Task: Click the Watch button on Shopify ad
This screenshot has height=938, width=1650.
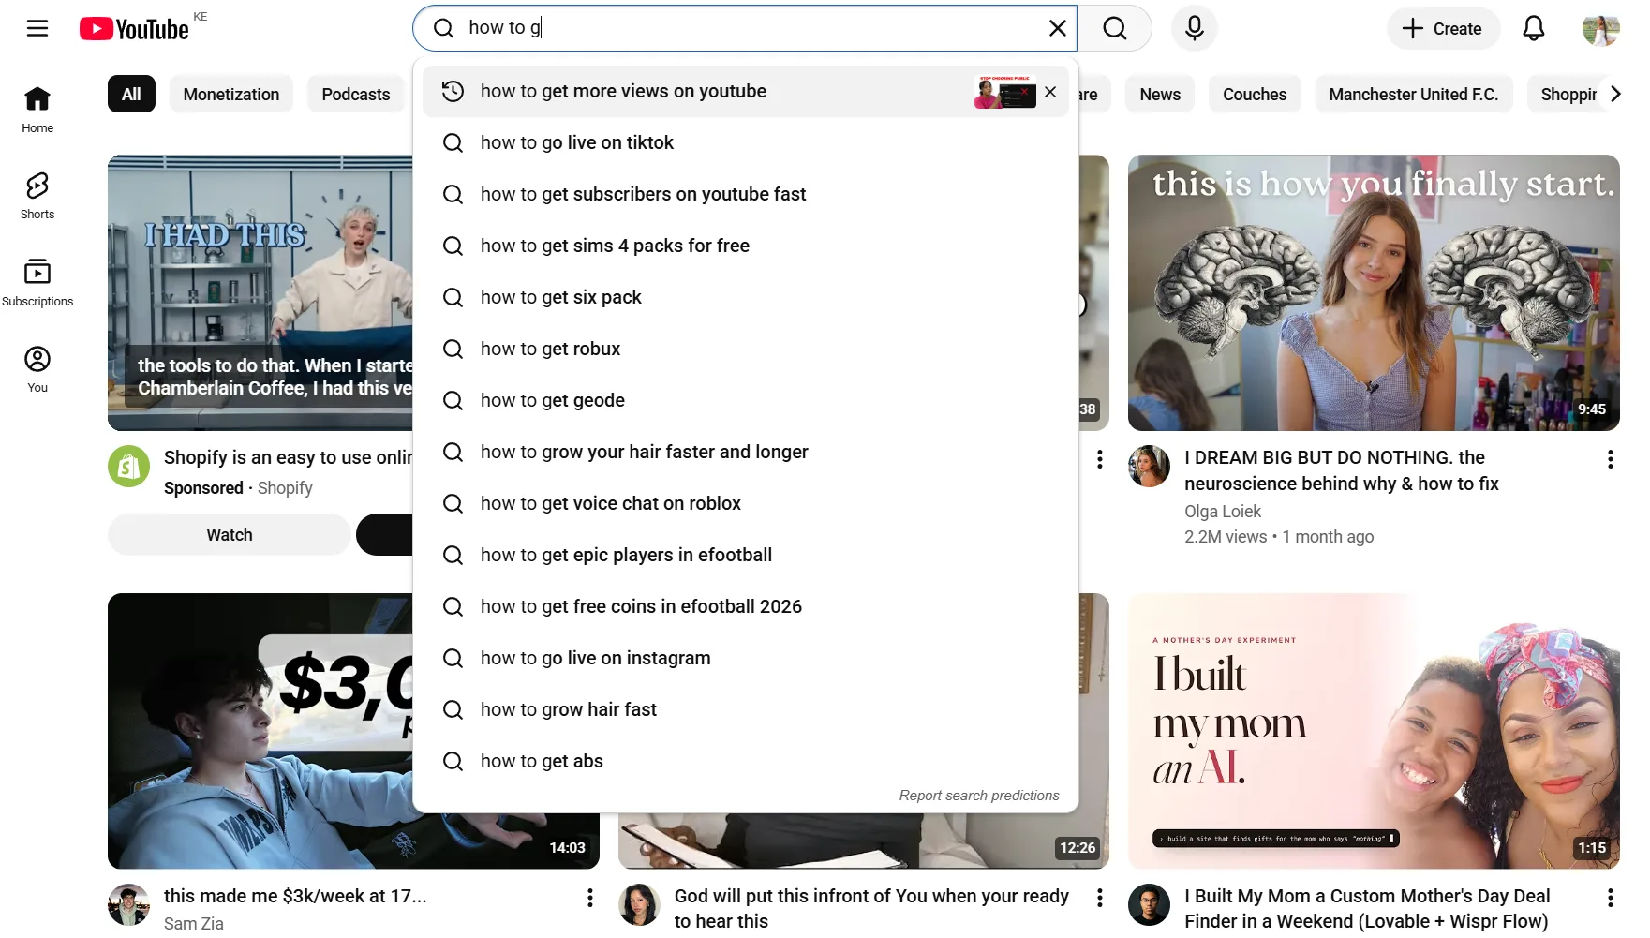Action: pyautogui.click(x=230, y=534)
